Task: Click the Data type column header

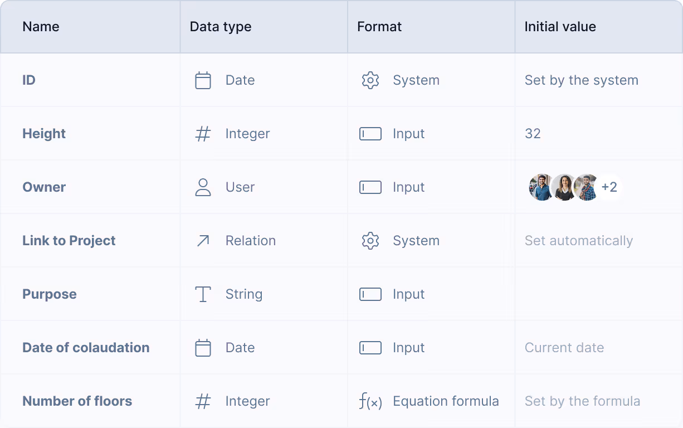Action: click(221, 27)
